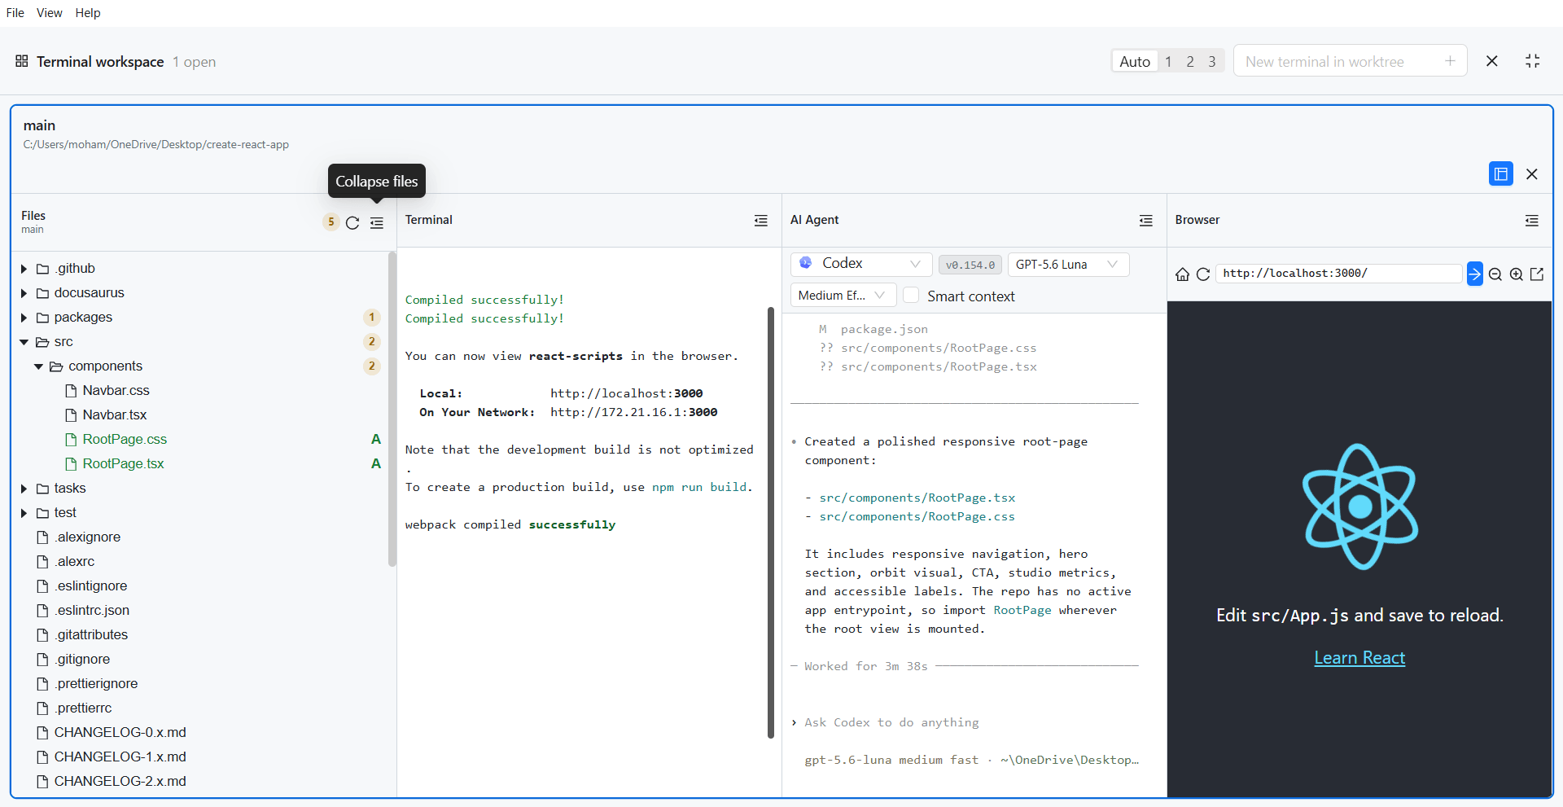Open src/components/RootPage.tsx link in agent output
Image resolution: width=1563 pixels, height=807 pixels.
tap(917, 498)
